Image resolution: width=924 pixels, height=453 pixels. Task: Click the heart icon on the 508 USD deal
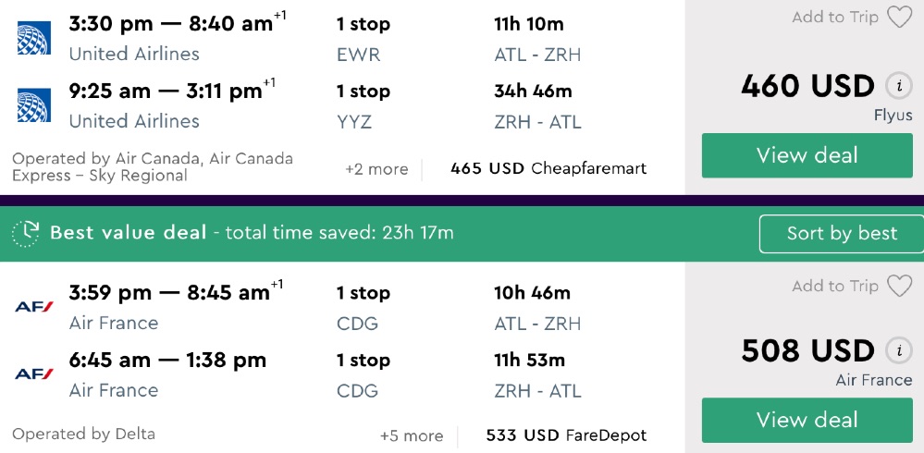point(899,287)
